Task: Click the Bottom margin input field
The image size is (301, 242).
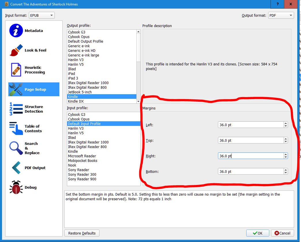Action: [251, 171]
